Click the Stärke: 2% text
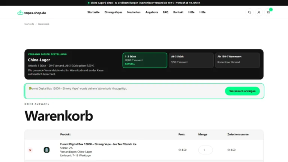The width and height of the screenshot is (288, 162). click(x=66, y=148)
